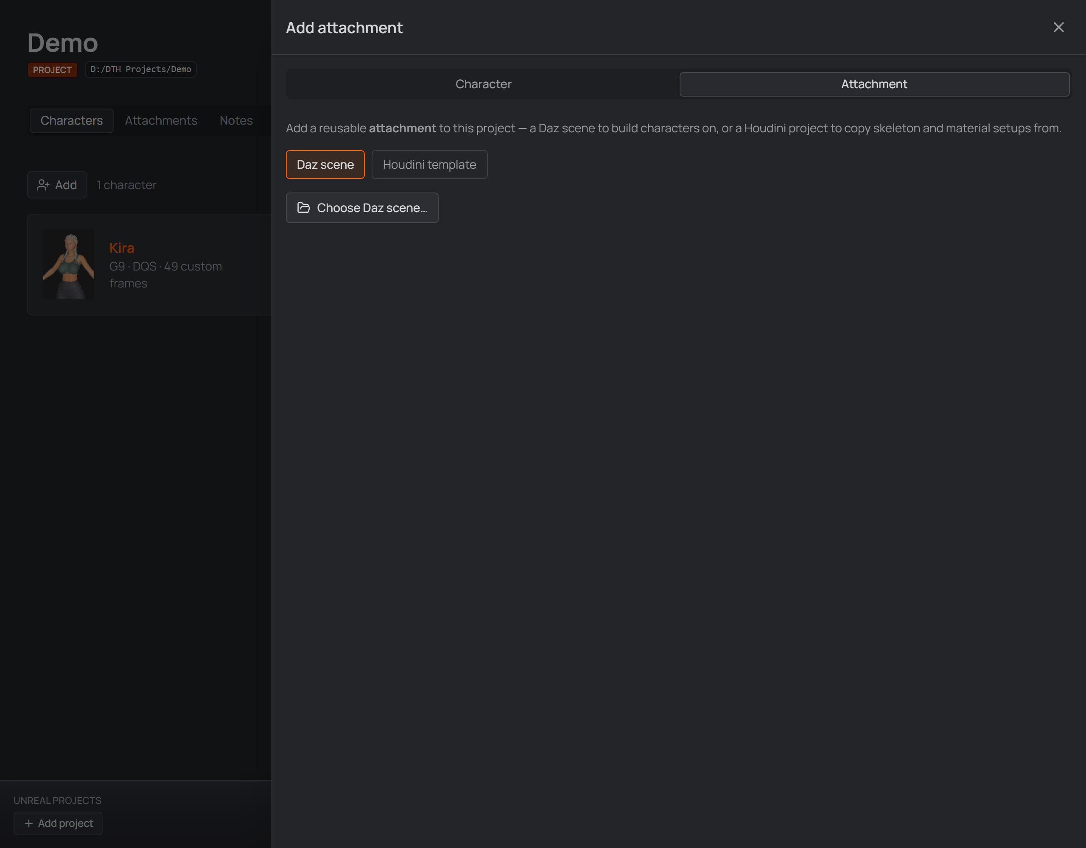The height and width of the screenshot is (848, 1086).
Task: Open the Attachments tab in Demo project
Action: click(x=161, y=121)
